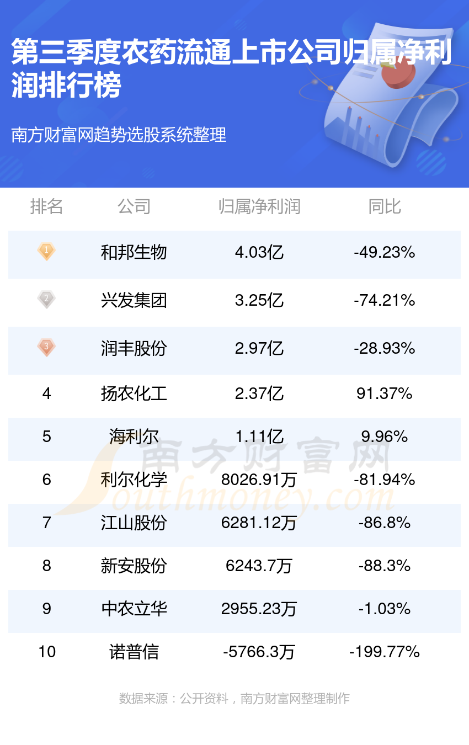
Task: Select the 公司 column header
Action: pos(134,207)
